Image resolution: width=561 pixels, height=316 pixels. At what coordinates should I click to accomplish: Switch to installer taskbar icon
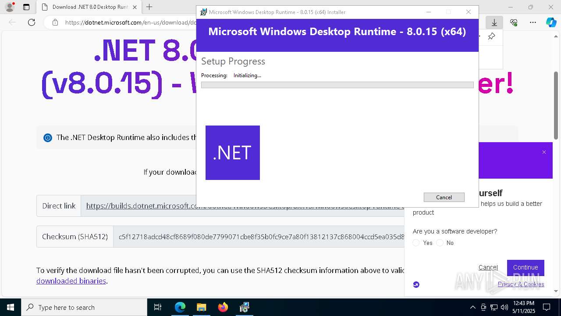pyautogui.click(x=245, y=307)
